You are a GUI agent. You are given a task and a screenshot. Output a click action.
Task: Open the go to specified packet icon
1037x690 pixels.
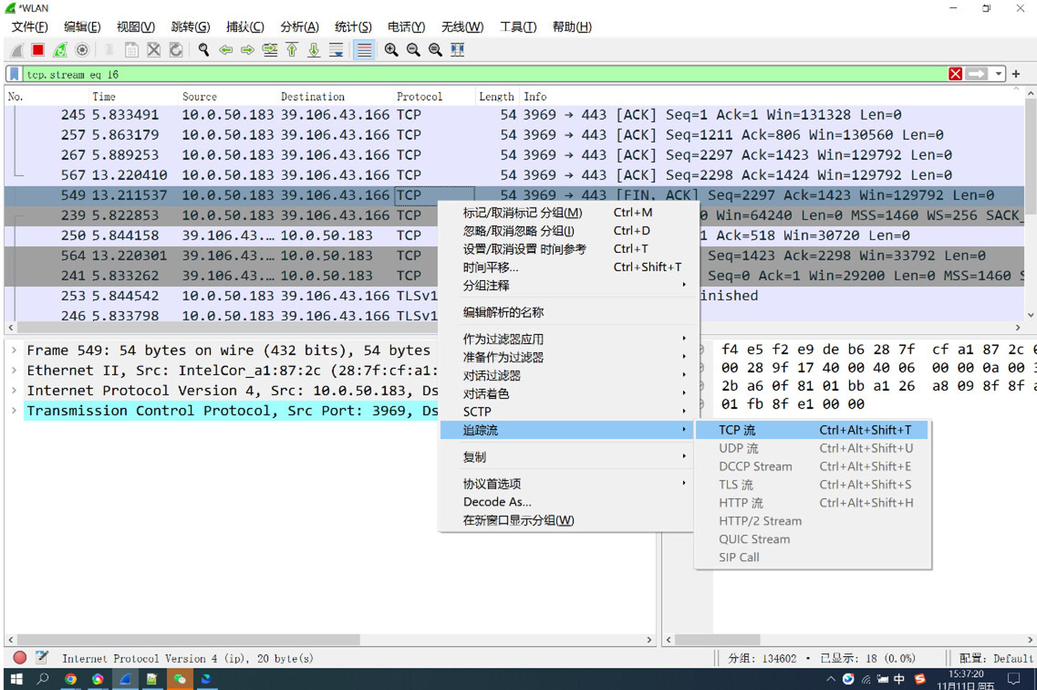(x=270, y=50)
